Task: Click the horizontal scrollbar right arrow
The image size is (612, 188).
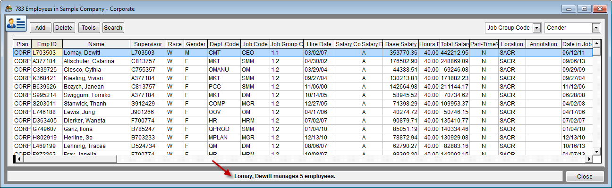Action: click(589, 159)
